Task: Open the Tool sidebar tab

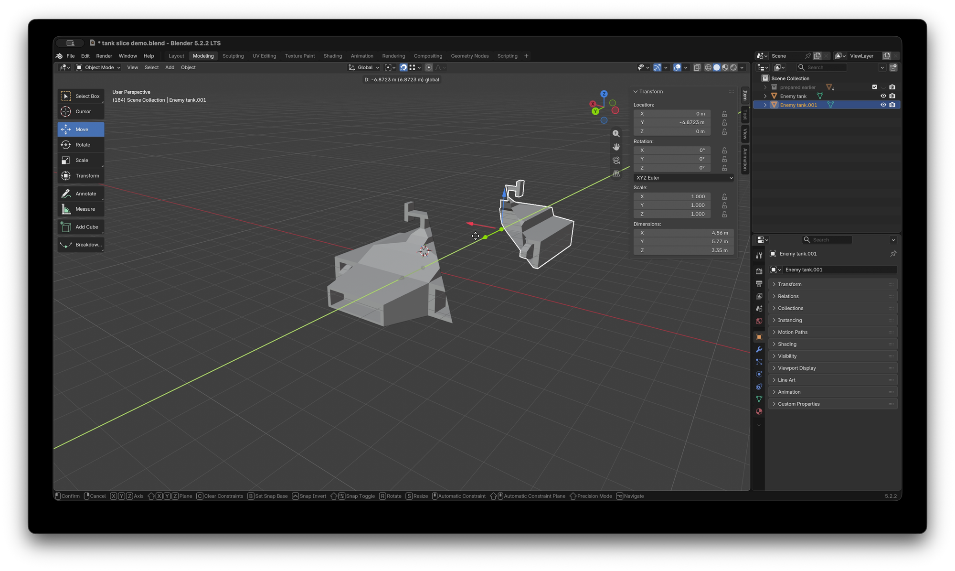Action: click(745, 115)
